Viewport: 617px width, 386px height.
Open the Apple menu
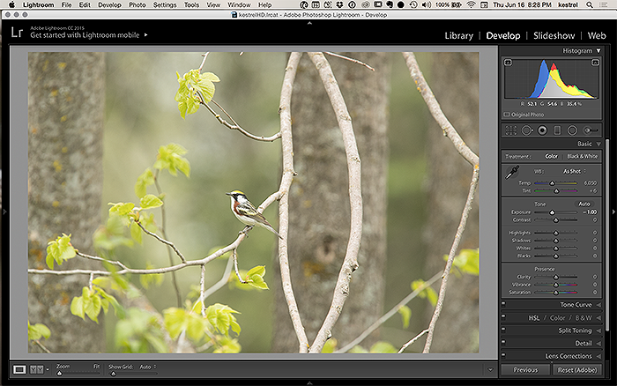tap(11, 4)
